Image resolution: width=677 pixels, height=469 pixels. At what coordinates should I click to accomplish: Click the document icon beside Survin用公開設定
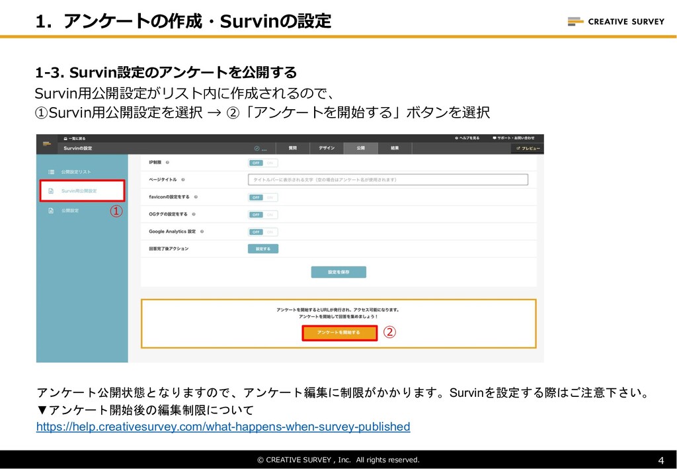pos(51,191)
